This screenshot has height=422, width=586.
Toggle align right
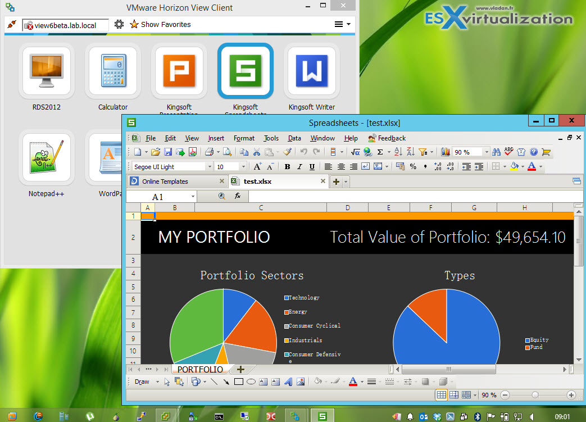point(353,167)
